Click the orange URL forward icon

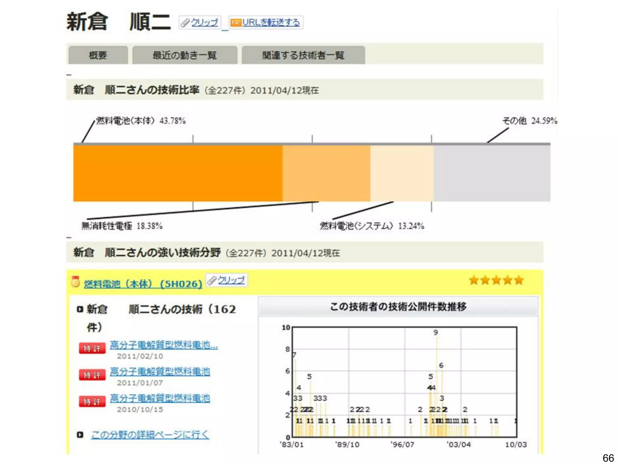[236, 23]
